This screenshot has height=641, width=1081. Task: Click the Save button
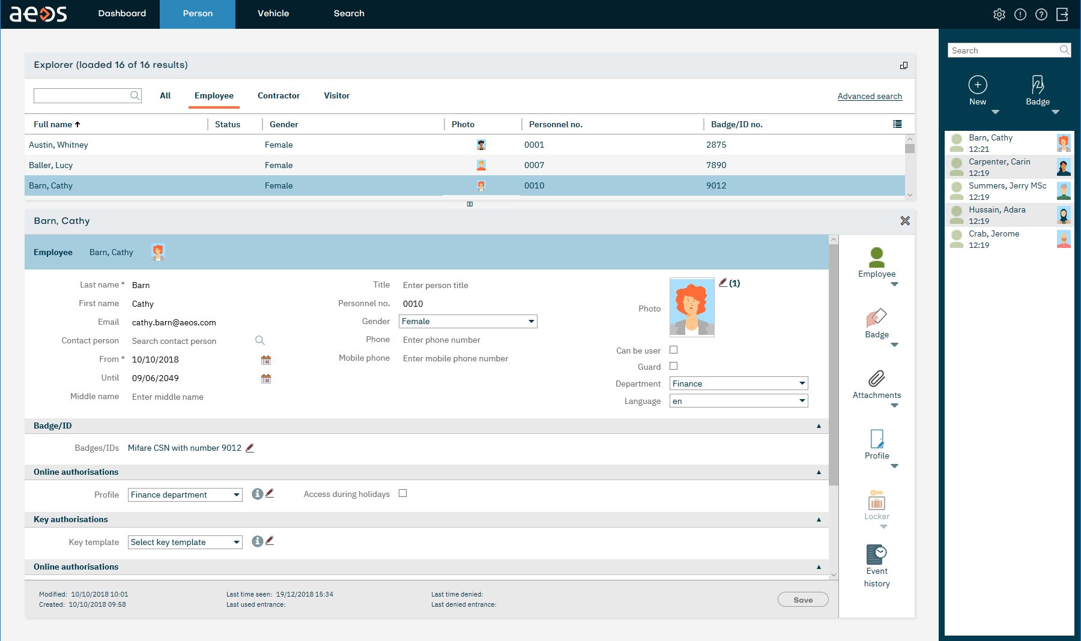pyautogui.click(x=802, y=600)
